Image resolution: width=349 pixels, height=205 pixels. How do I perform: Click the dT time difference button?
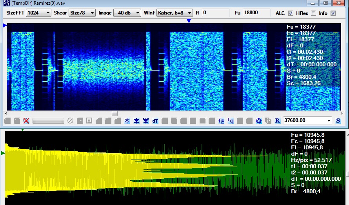(x=155, y=121)
